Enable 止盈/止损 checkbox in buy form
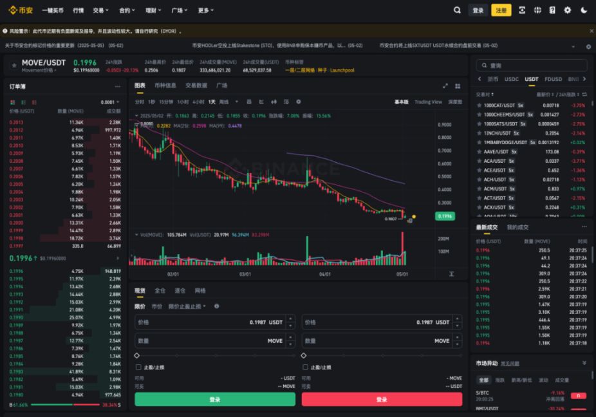Viewport: 596px width, 417px height. tap(138, 367)
